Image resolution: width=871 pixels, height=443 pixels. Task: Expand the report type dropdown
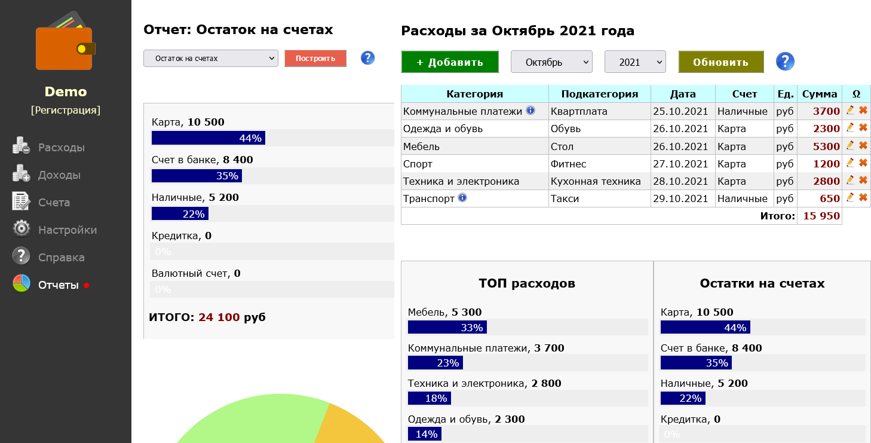coord(211,58)
